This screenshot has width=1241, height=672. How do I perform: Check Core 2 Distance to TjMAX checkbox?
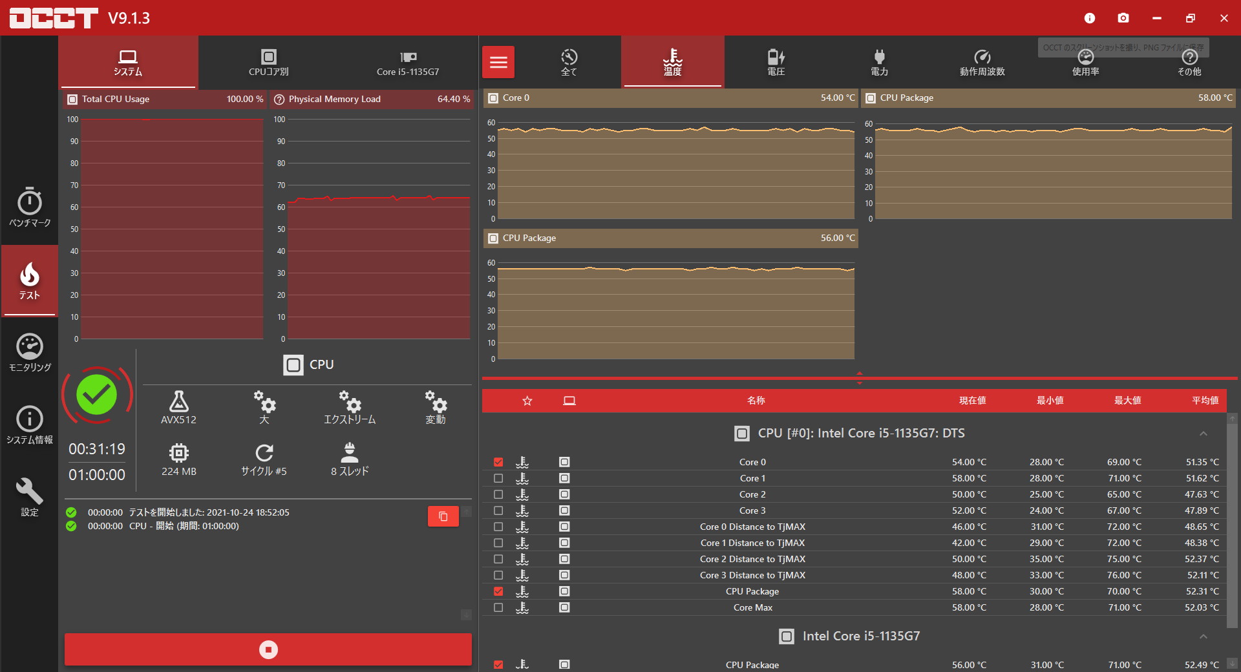(498, 559)
